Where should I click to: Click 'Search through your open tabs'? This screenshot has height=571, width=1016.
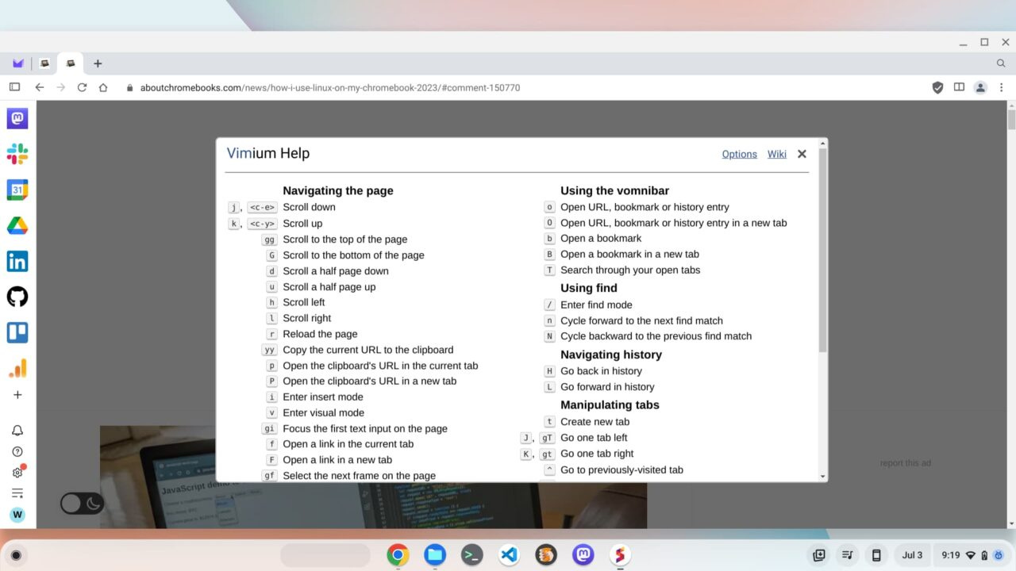630,270
